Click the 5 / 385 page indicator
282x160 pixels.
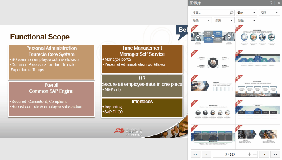coord(230,154)
